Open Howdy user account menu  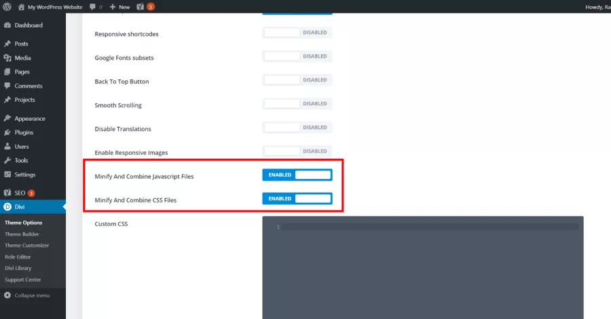tap(597, 7)
